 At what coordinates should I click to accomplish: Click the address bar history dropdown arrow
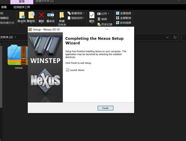coord(167,37)
